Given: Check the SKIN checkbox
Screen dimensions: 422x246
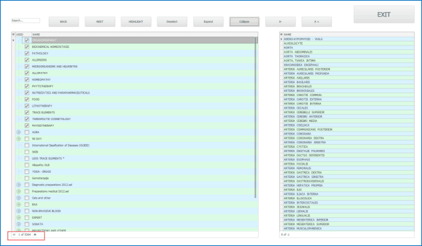Looking at the screenshot, I should pyautogui.click(x=27, y=152).
